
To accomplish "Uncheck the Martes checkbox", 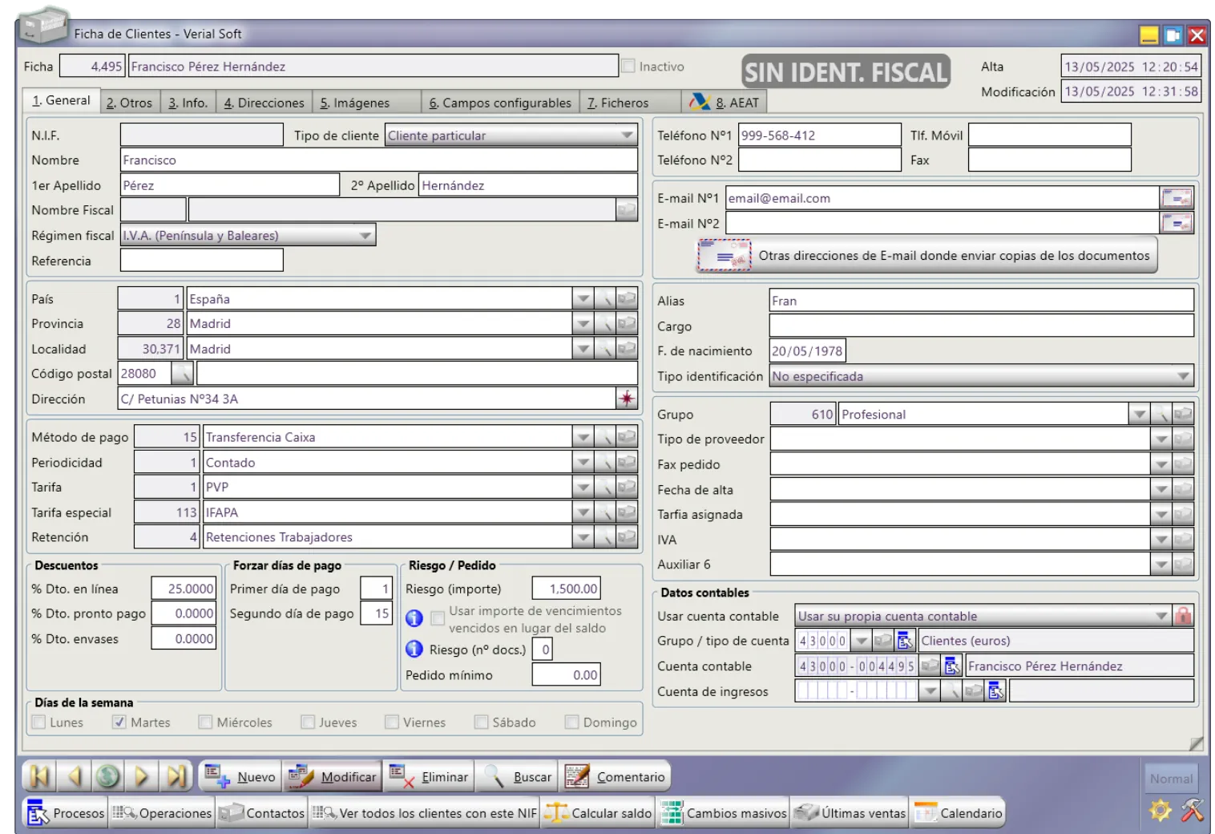I will [119, 723].
